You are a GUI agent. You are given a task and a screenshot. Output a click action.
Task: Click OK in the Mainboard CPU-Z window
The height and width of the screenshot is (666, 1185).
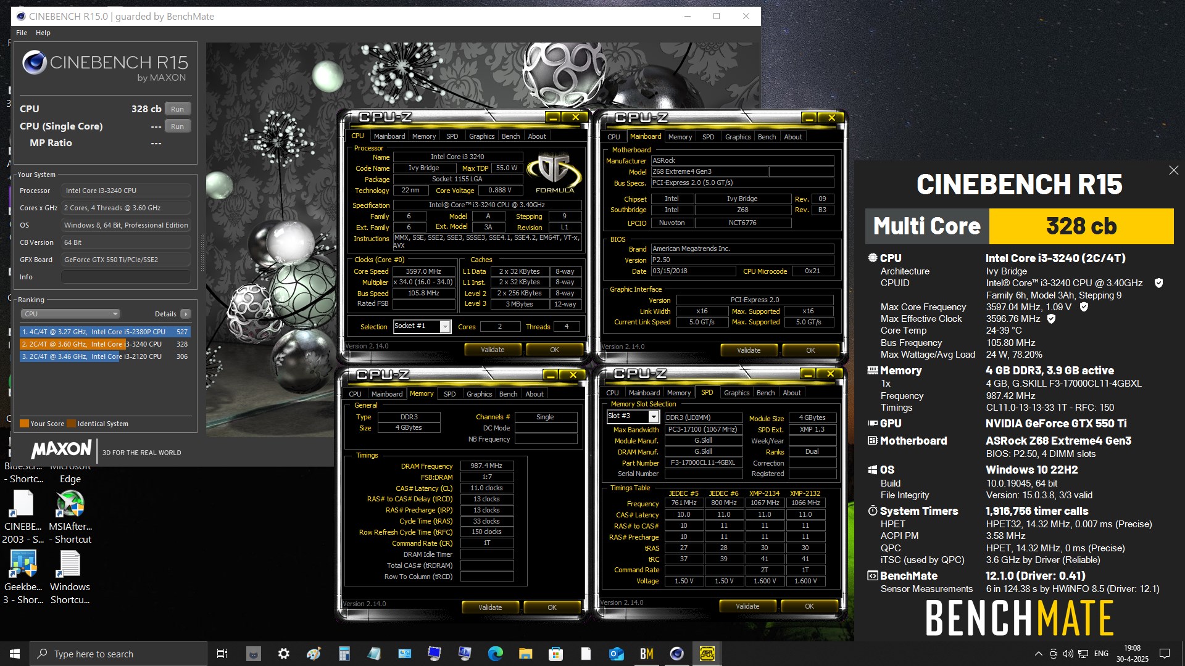810,350
